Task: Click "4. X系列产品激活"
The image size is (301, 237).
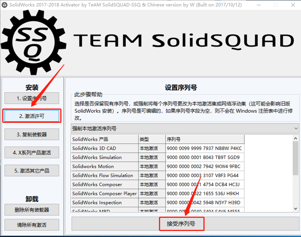Action: pos(32,152)
